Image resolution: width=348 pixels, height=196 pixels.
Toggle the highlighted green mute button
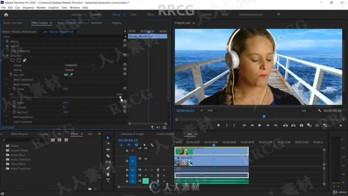click(146, 181)
